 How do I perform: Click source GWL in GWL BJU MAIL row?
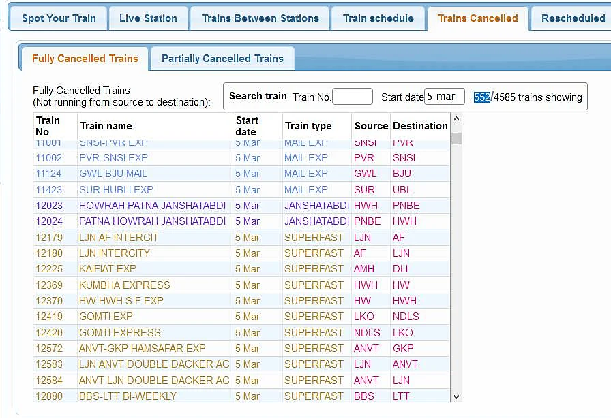coord(365,174)
